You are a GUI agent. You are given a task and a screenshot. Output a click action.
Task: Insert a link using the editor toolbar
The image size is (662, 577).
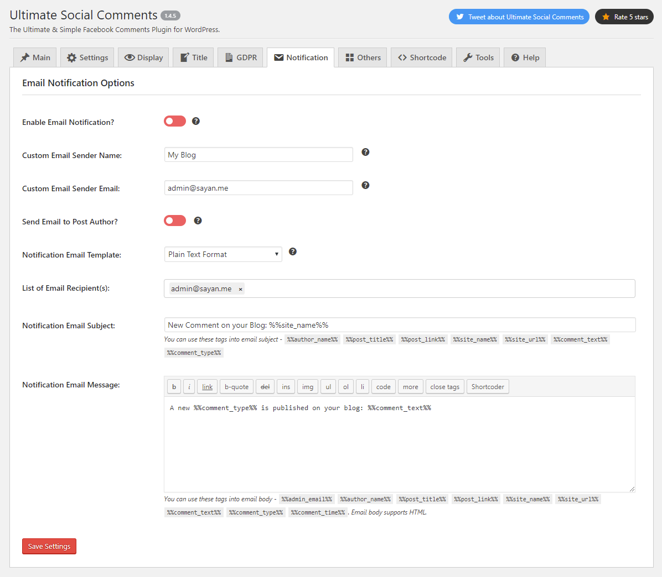(207, 387)
